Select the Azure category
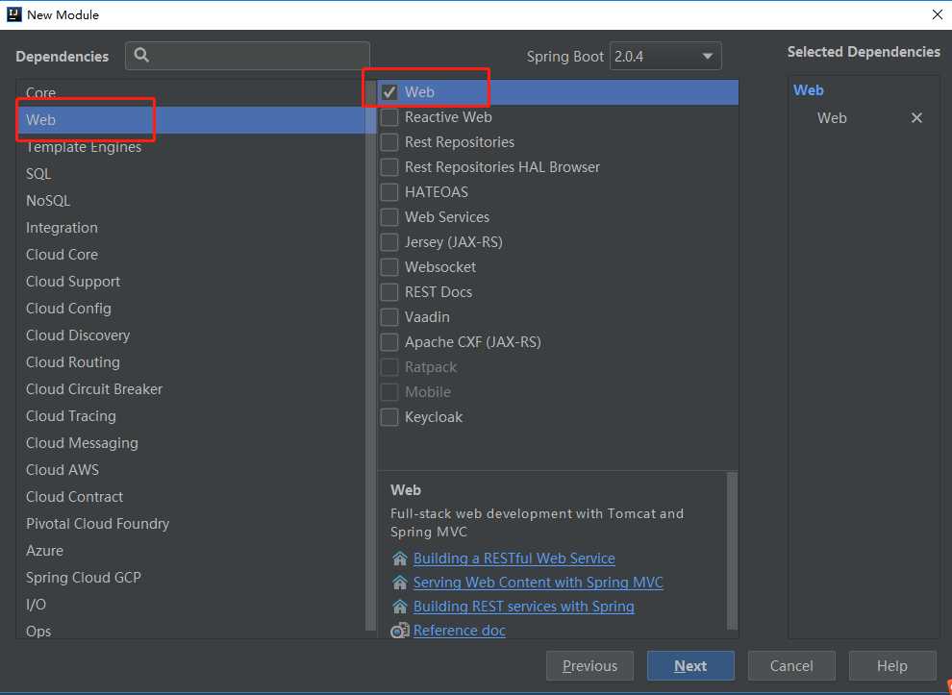This screenshot has width=952, height=695. (190, 551)
